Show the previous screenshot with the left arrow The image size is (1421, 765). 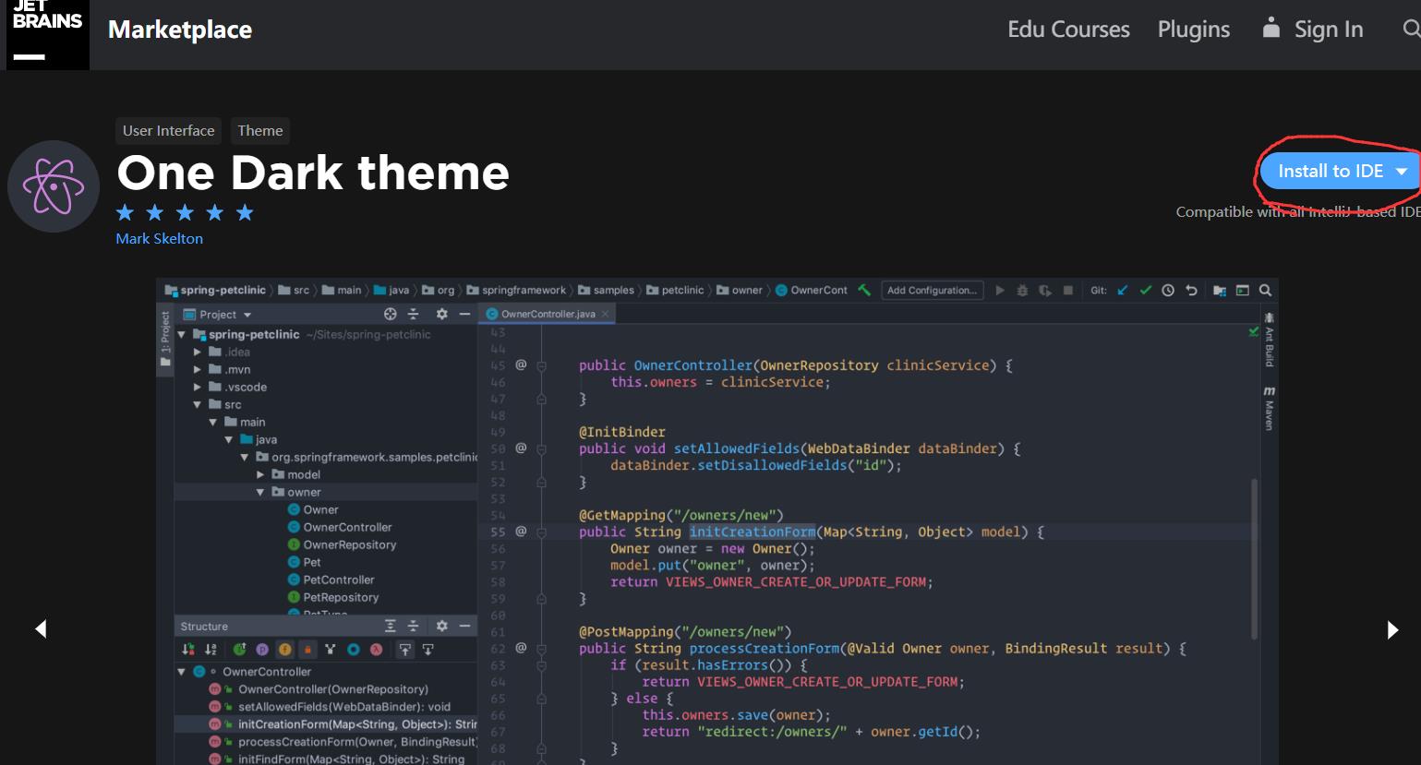[x=40, y=629]
